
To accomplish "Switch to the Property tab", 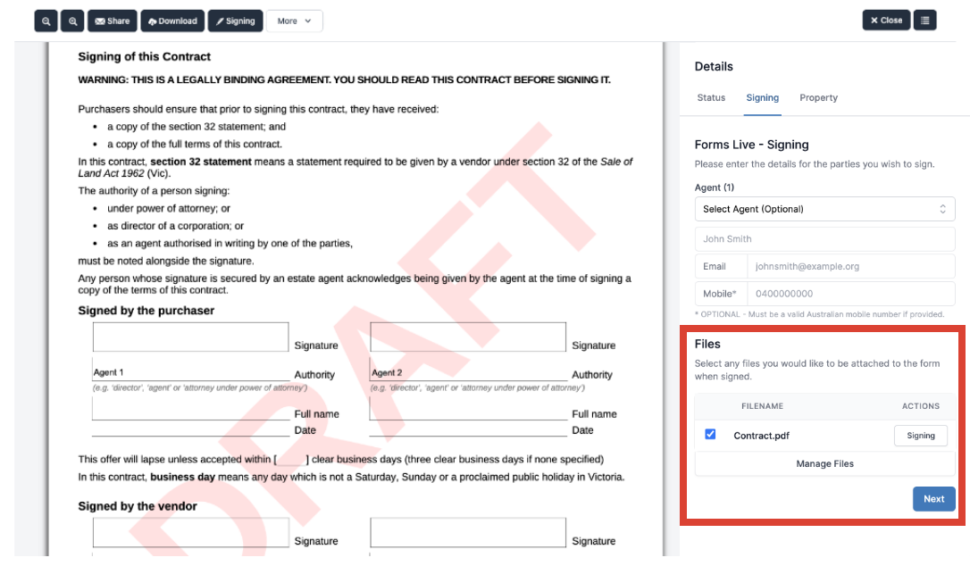I will coord(818,98).
